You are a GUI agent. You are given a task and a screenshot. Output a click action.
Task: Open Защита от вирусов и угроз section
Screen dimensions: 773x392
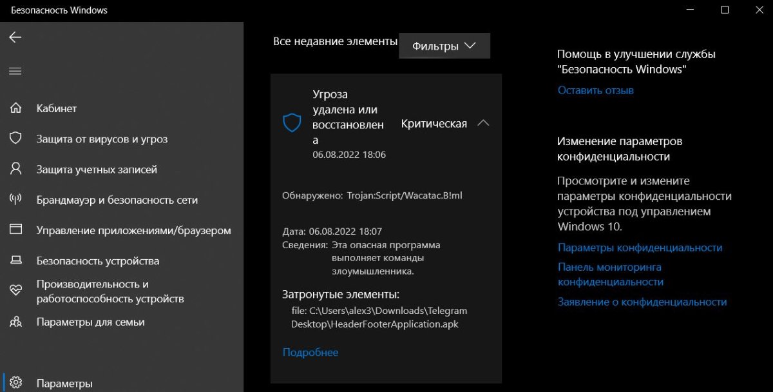[102, 139]
